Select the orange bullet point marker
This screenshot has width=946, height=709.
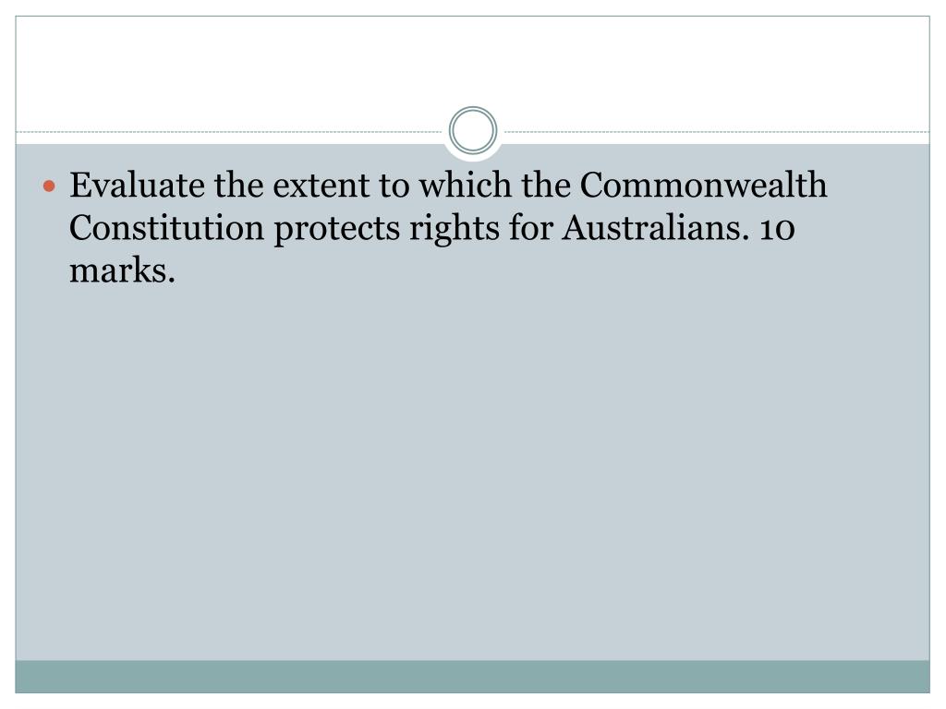[x=50, y=186]
